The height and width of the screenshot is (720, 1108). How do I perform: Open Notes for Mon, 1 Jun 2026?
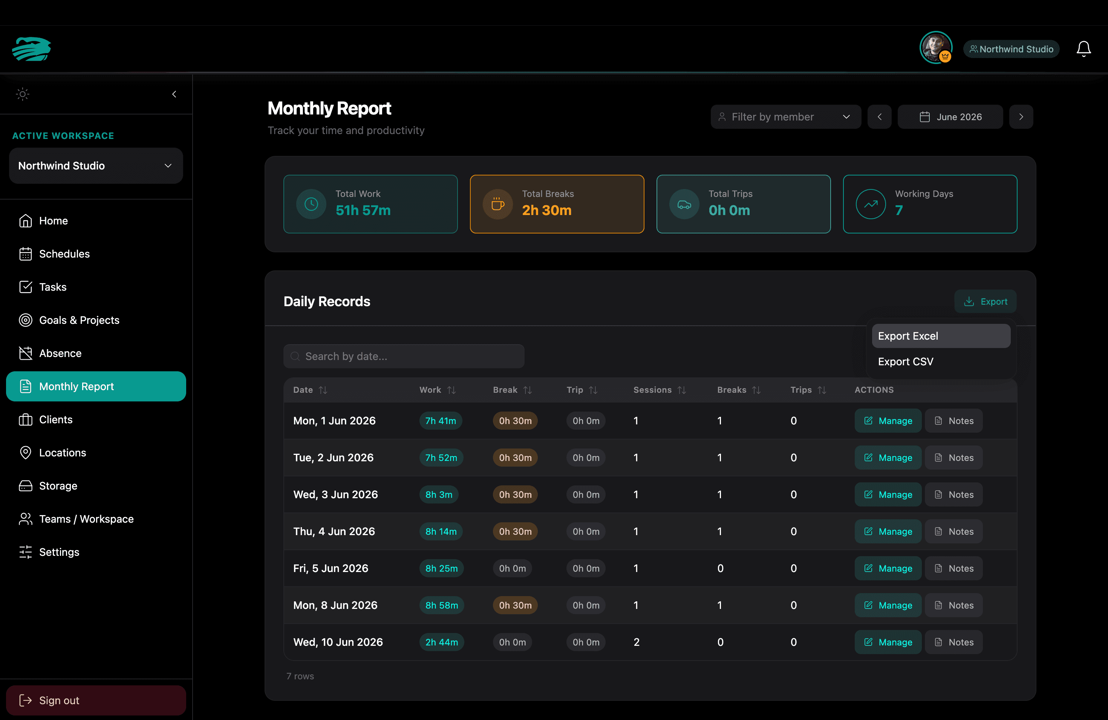point(953,421)
